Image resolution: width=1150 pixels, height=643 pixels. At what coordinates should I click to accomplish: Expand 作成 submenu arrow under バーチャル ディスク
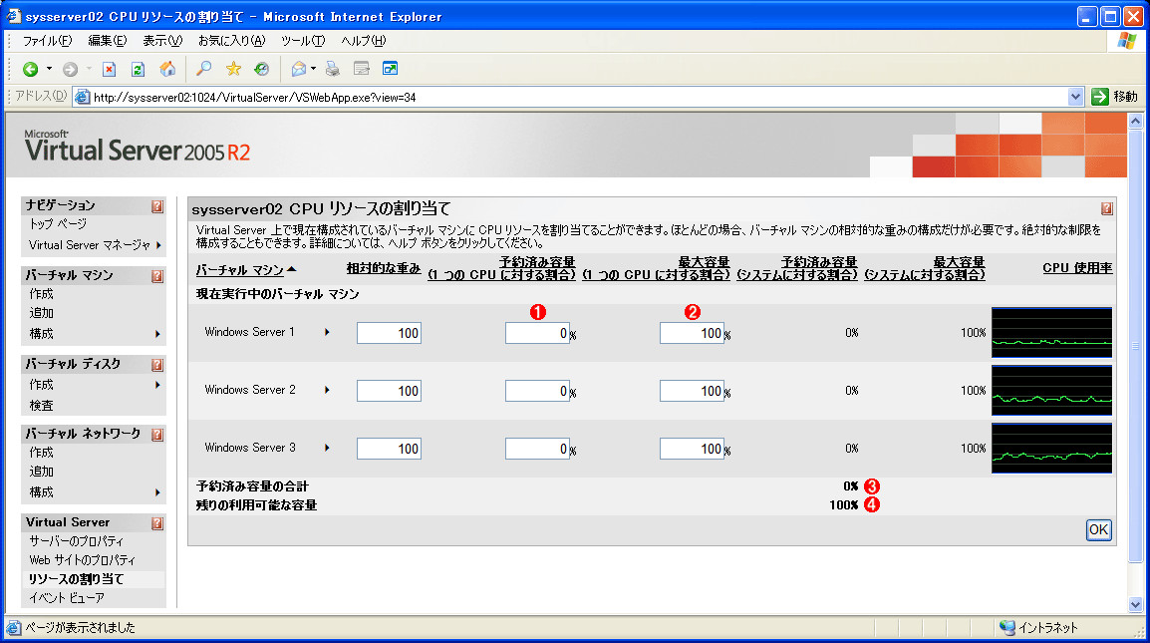tap(157, 385)
